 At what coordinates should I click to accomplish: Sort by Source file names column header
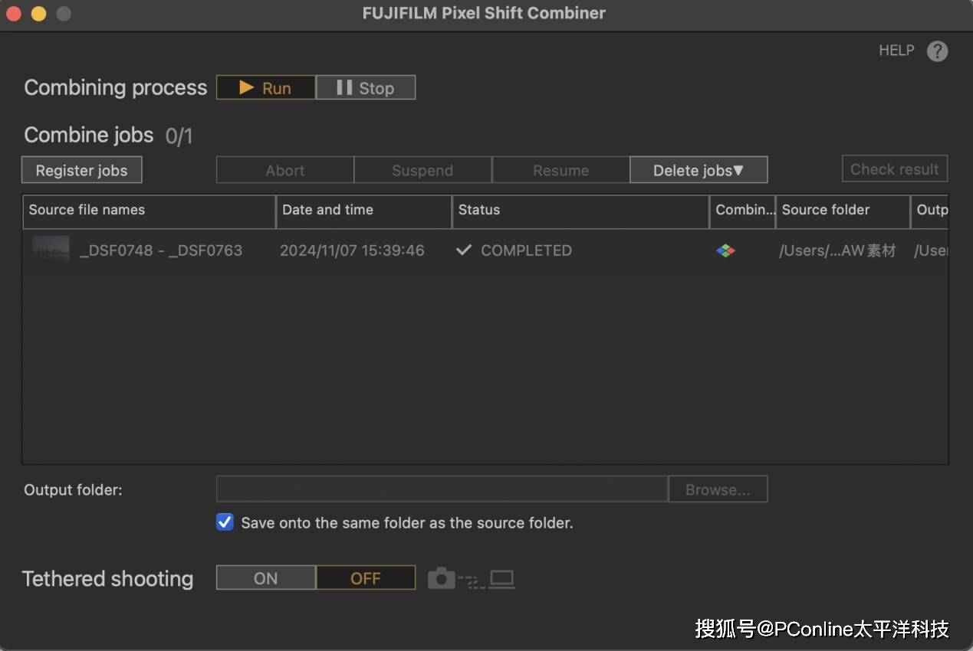coord(149,210)
